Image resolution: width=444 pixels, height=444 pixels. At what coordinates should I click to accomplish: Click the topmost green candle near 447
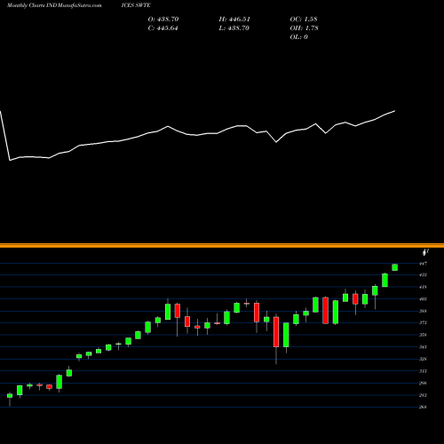coord(394,267)
